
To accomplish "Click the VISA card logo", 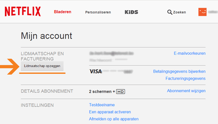I will [96, 71].
